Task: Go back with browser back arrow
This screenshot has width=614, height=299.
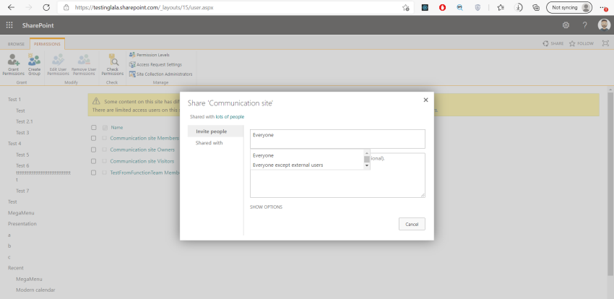Action: (11, 7)
